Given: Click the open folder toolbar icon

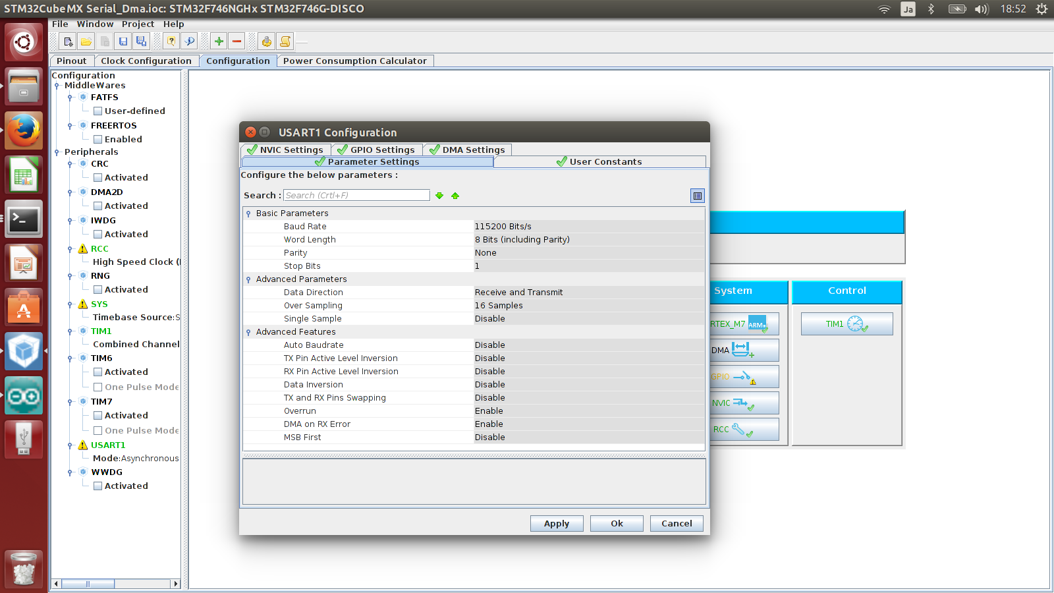Looking at the screenshot, I should coord(86,42).
